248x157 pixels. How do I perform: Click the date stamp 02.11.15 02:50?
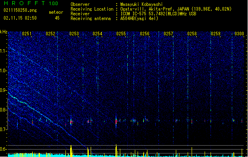(20, 18)
